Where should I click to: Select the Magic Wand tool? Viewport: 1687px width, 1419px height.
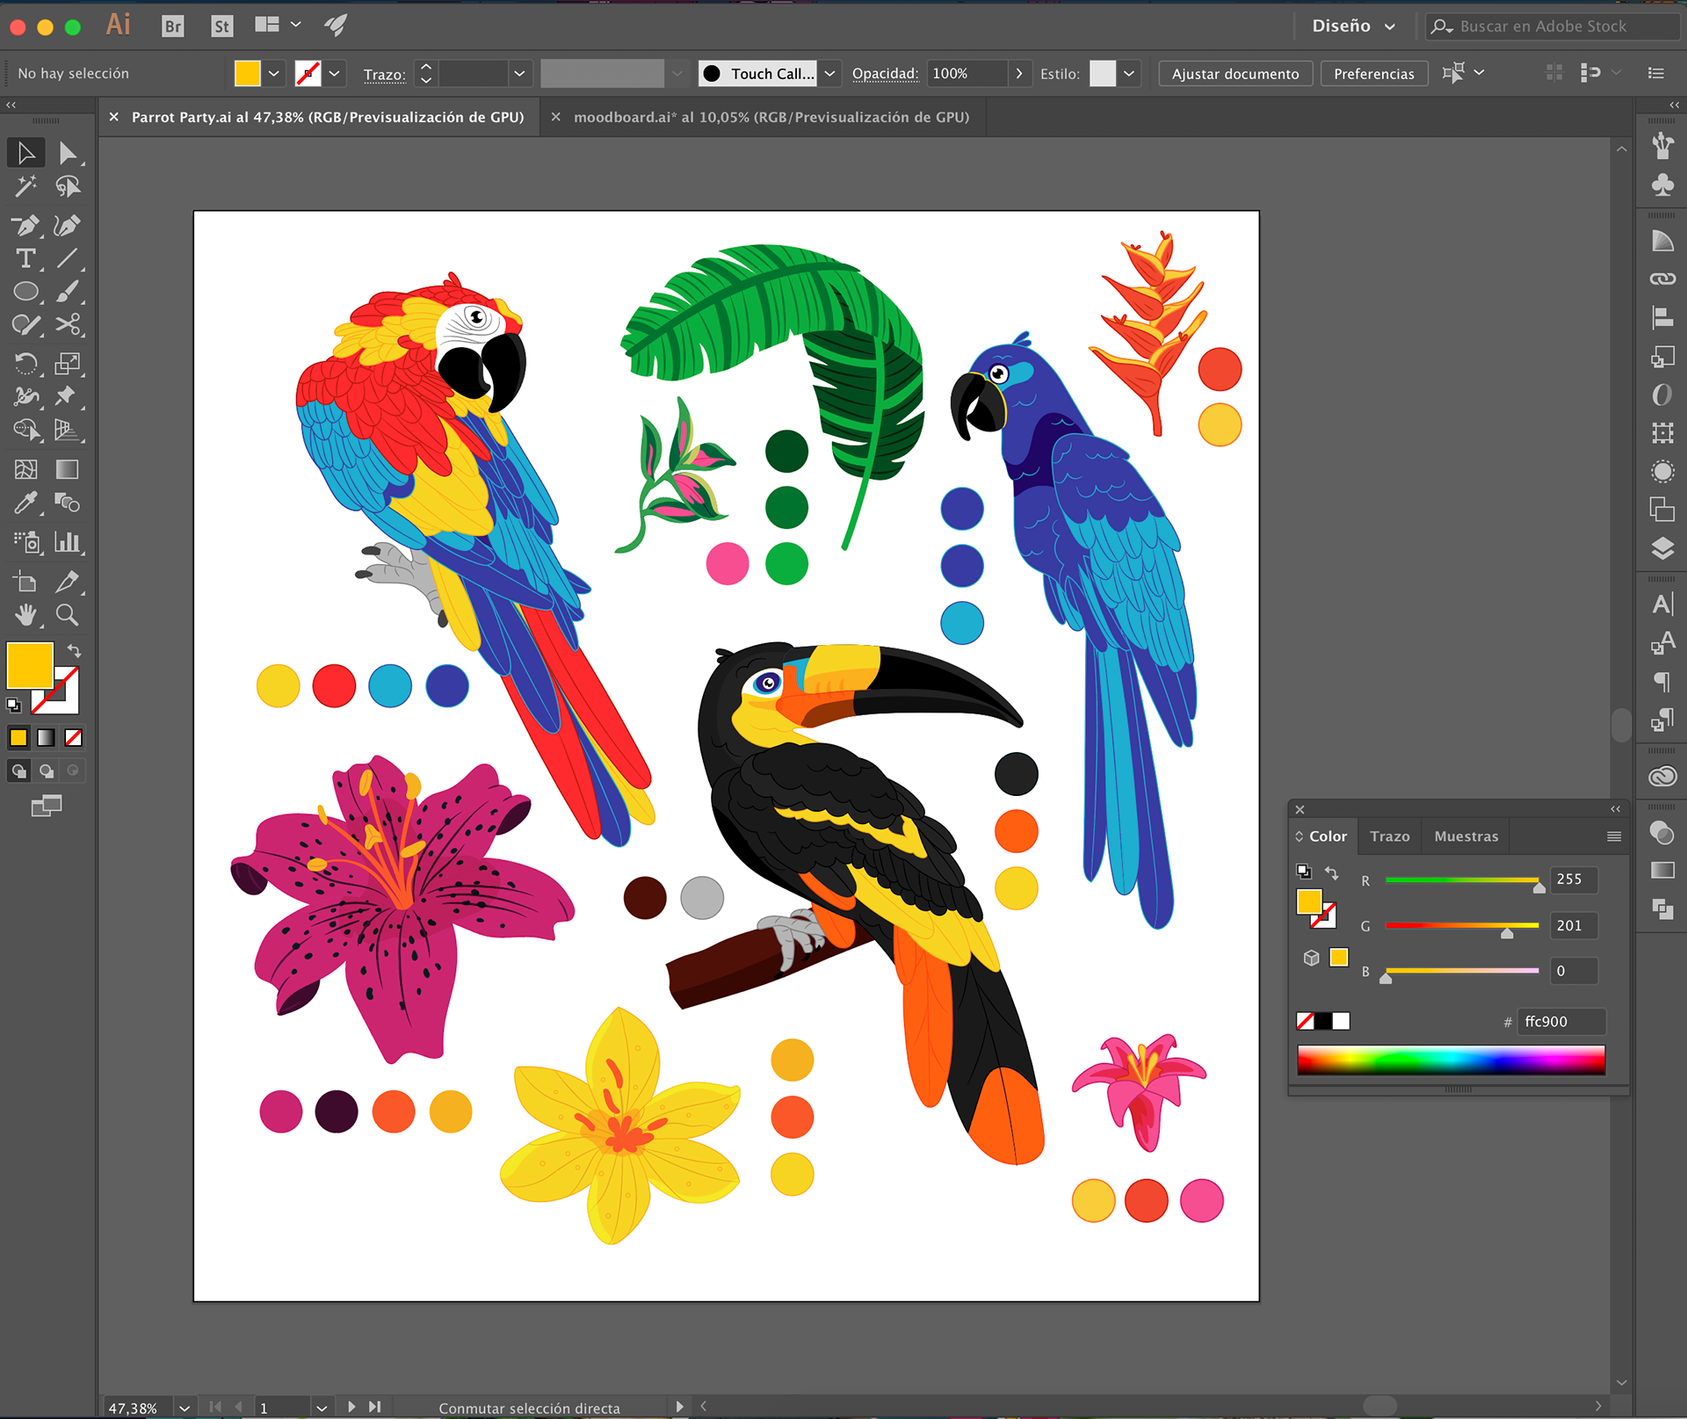25,186
